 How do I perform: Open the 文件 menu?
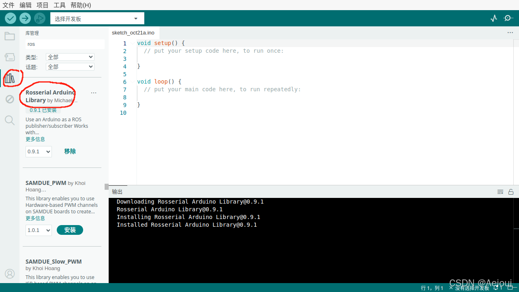click(x=9, y=5)
